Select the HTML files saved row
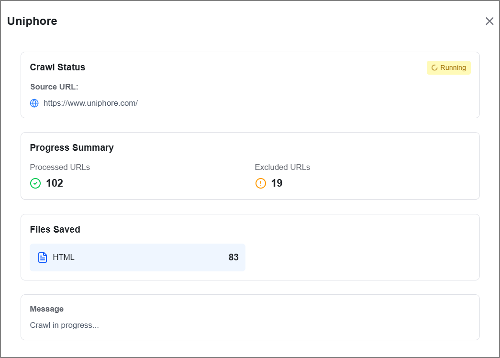The height and width of the screenshot is (358, 500). pos(137,257)
